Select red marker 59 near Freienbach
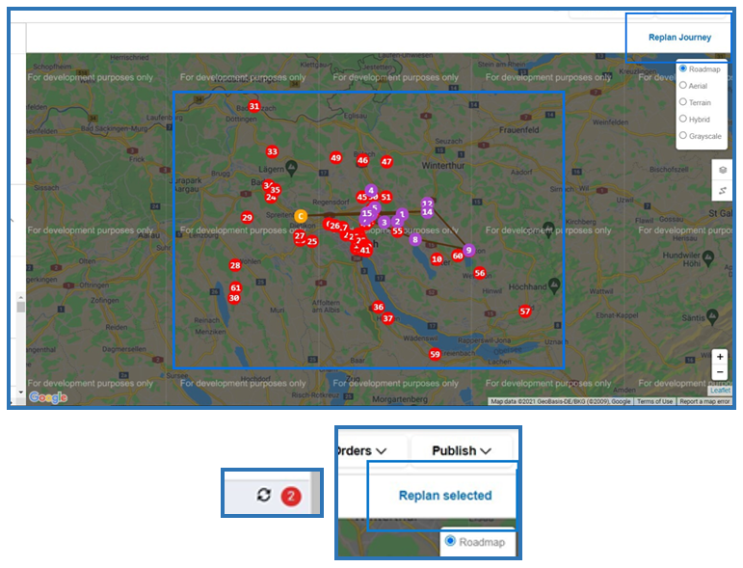The height and width of the screenshot is (568, 743). point(435,354)
